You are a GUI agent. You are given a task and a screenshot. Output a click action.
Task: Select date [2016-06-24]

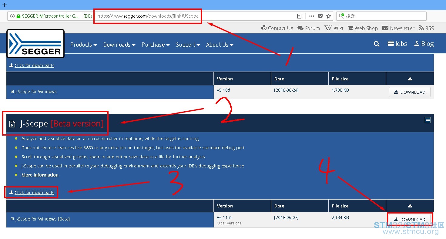click(286, 90)
